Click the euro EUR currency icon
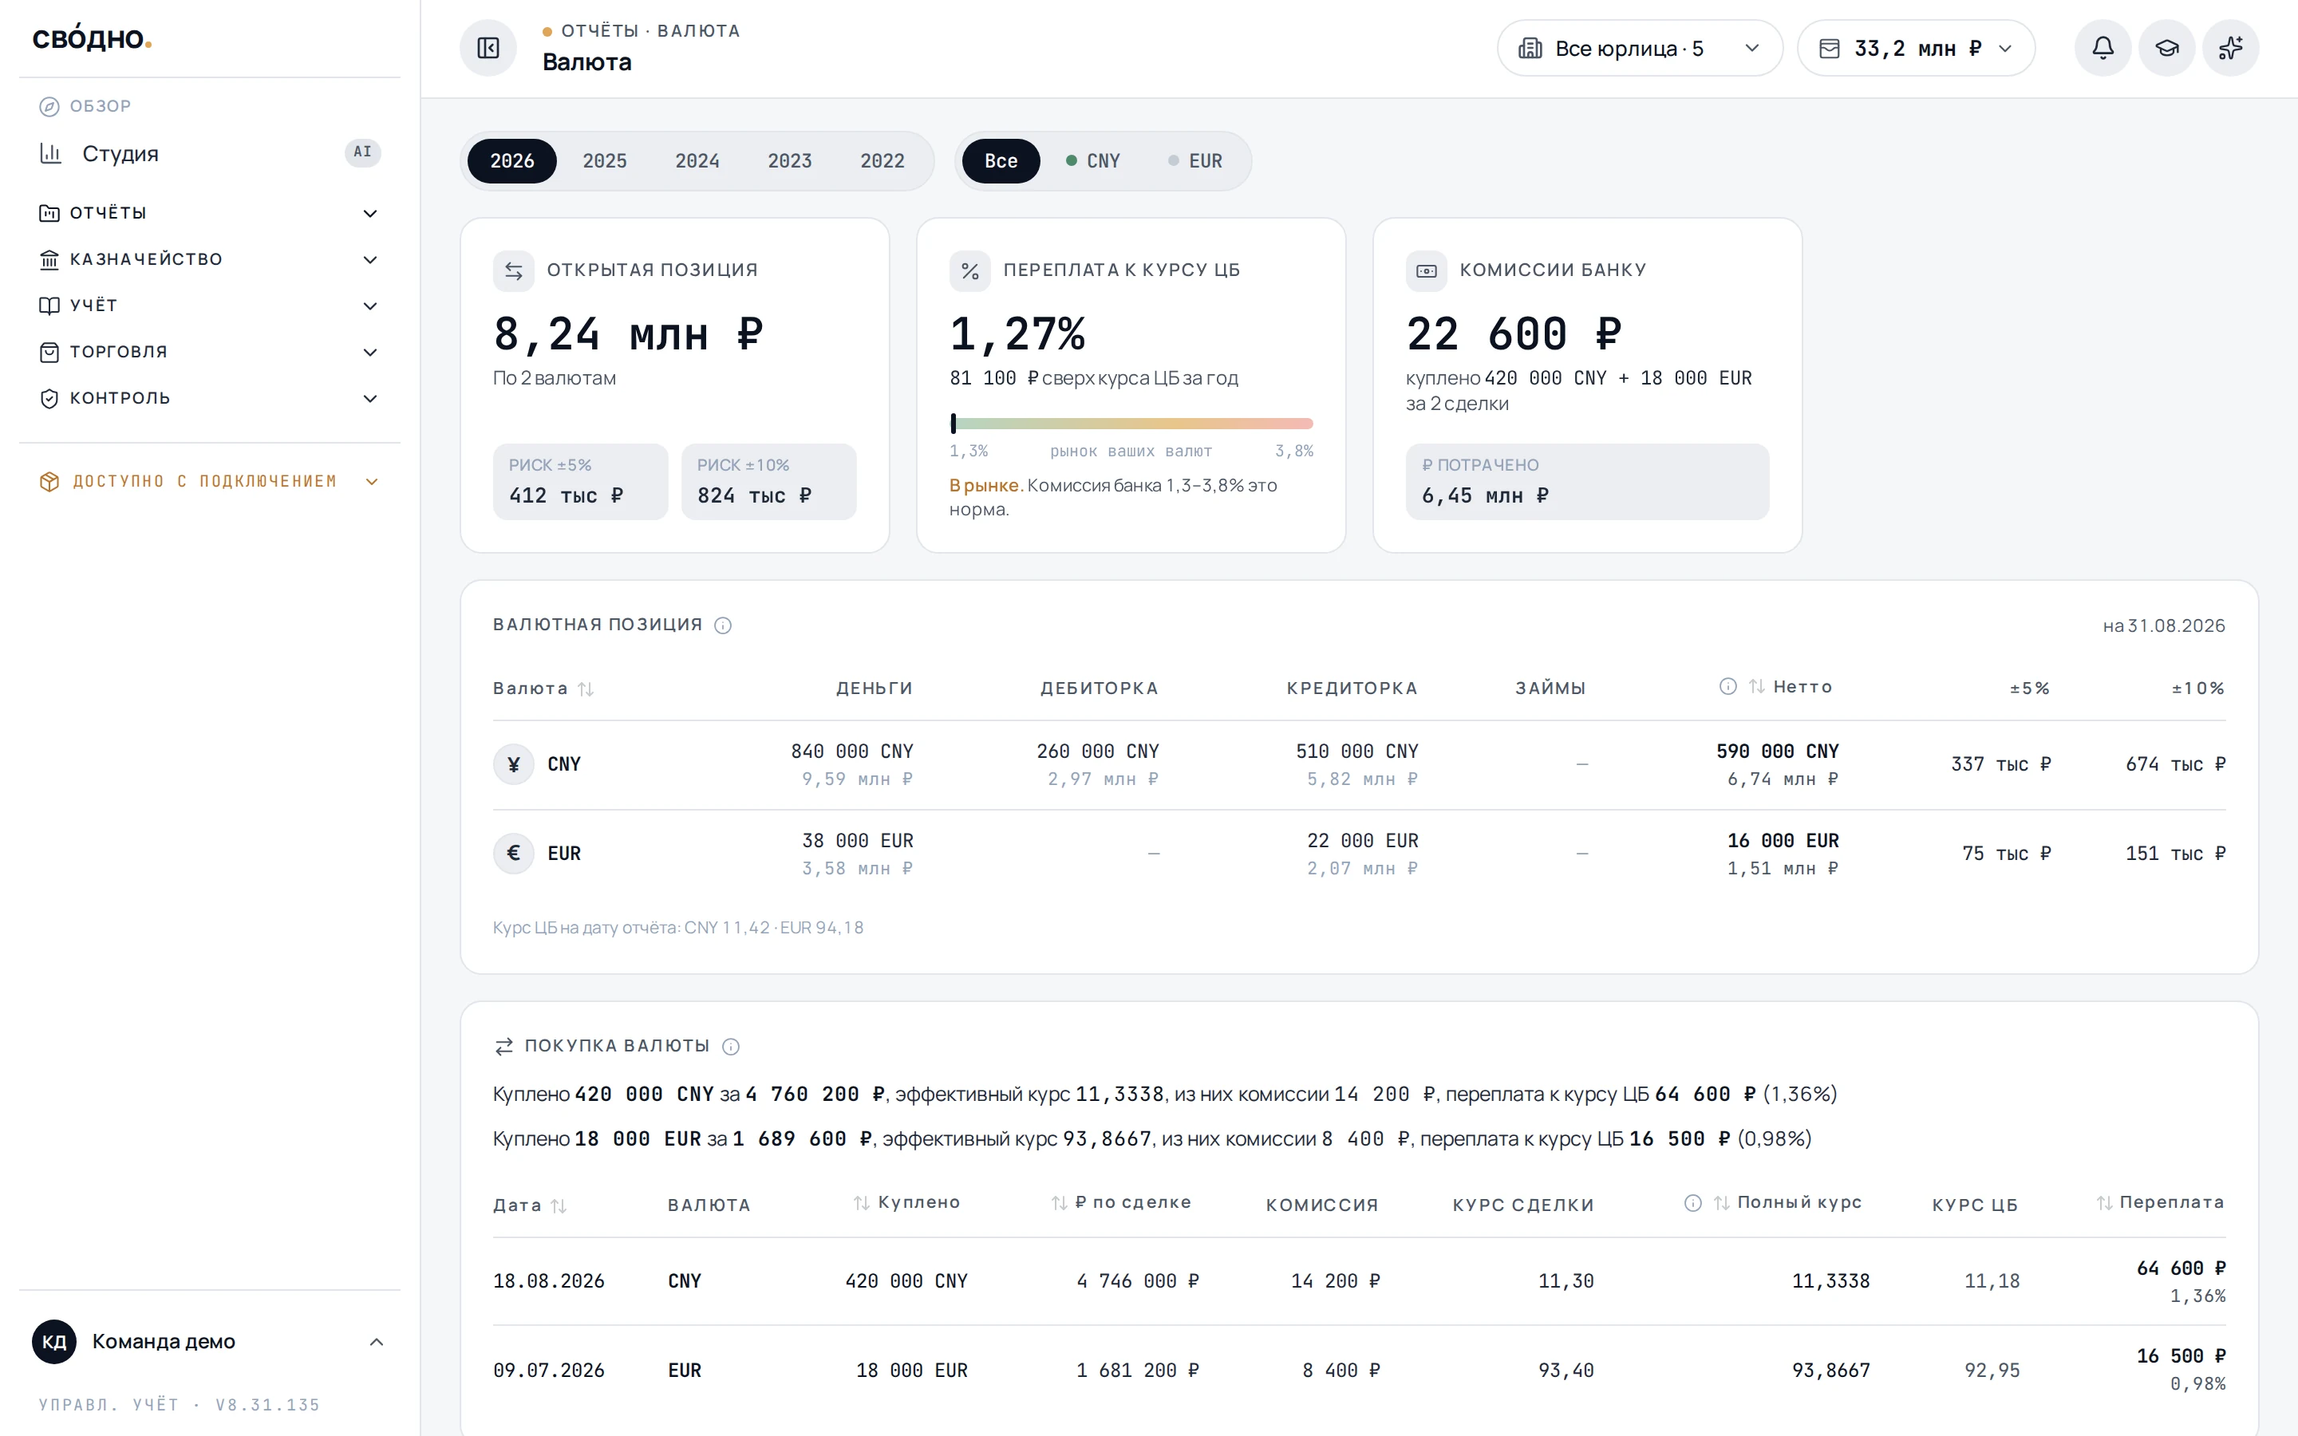Screen dimensions: 2298x1436 514,854
